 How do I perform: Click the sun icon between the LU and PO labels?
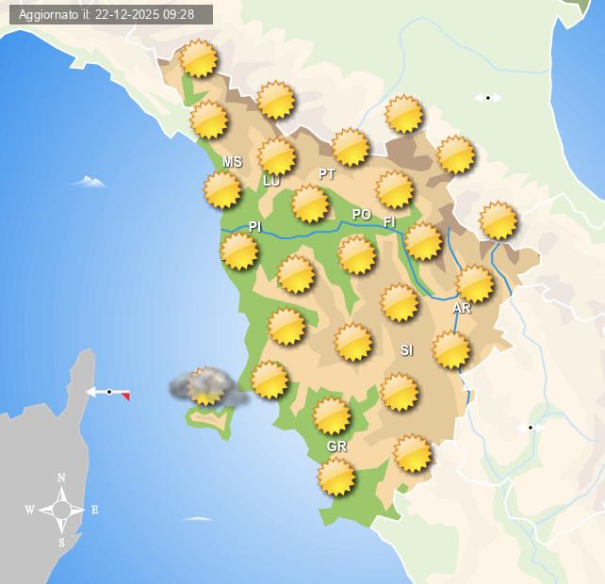click(x=310, y=203)
